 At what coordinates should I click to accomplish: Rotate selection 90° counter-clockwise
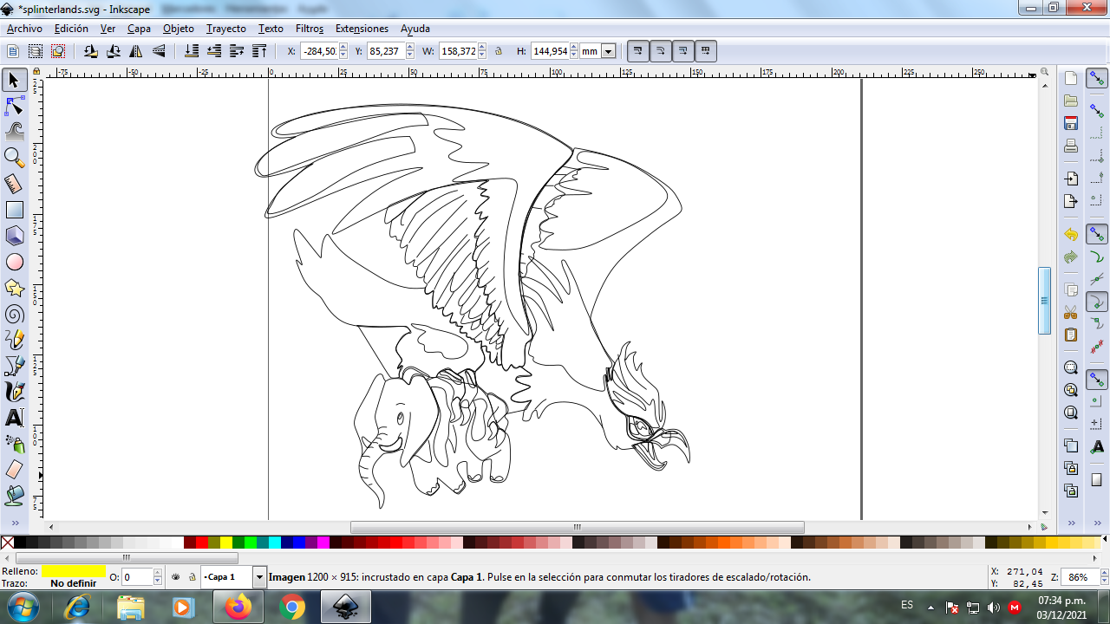(91, 51)
